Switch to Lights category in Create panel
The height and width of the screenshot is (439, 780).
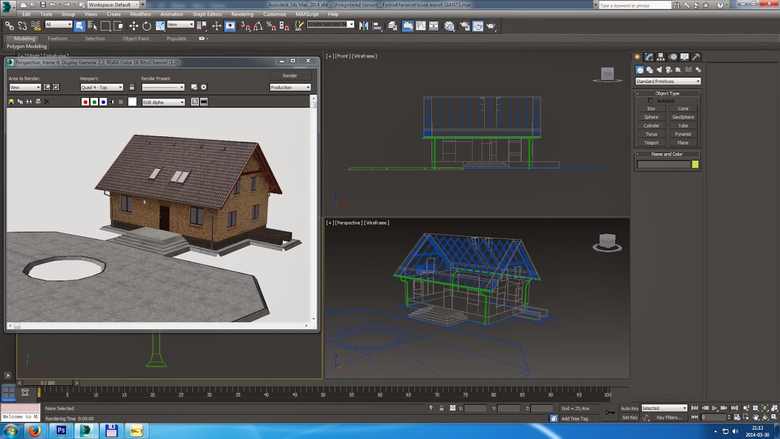pyautogui.click(x=659, y=70)
